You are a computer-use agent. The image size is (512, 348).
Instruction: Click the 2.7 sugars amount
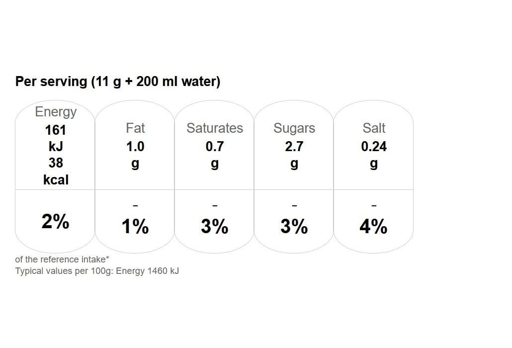(x=294, y=147)
